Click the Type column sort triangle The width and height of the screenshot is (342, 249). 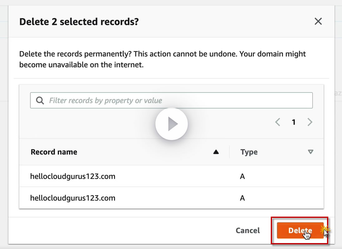(x=310, y=152)
